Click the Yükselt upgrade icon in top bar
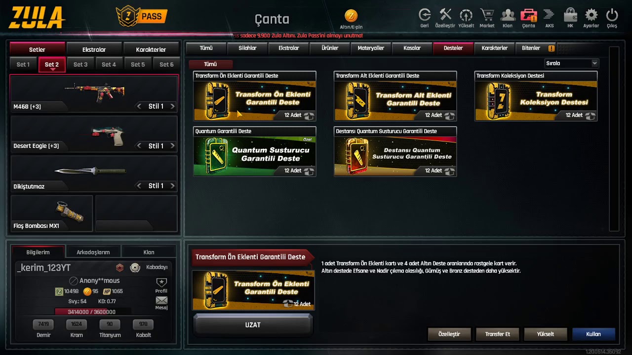This screenshot has width=632, height=355. click(x=466, y=15)
